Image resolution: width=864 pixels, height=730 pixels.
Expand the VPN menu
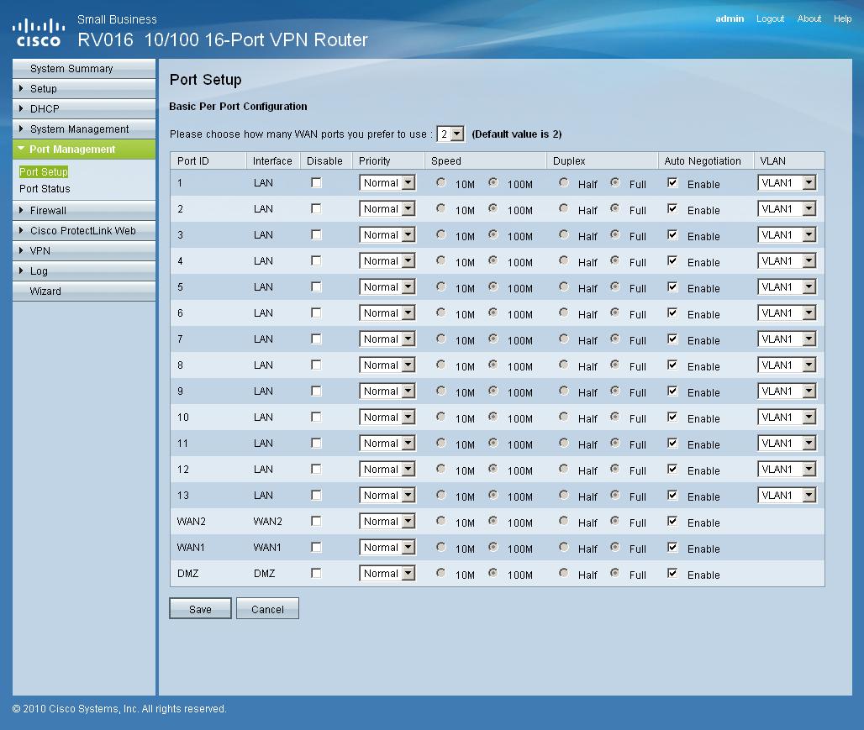pyautogui.click(x=84, y=250)
